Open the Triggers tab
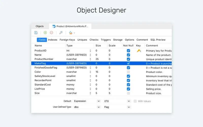 click(x=106, y=40)
